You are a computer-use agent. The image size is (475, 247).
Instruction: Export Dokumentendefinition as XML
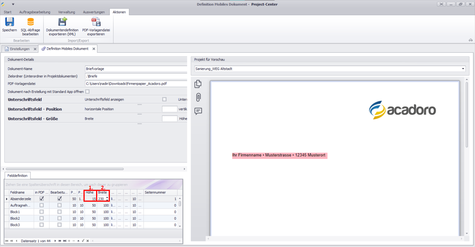[62, 22]
